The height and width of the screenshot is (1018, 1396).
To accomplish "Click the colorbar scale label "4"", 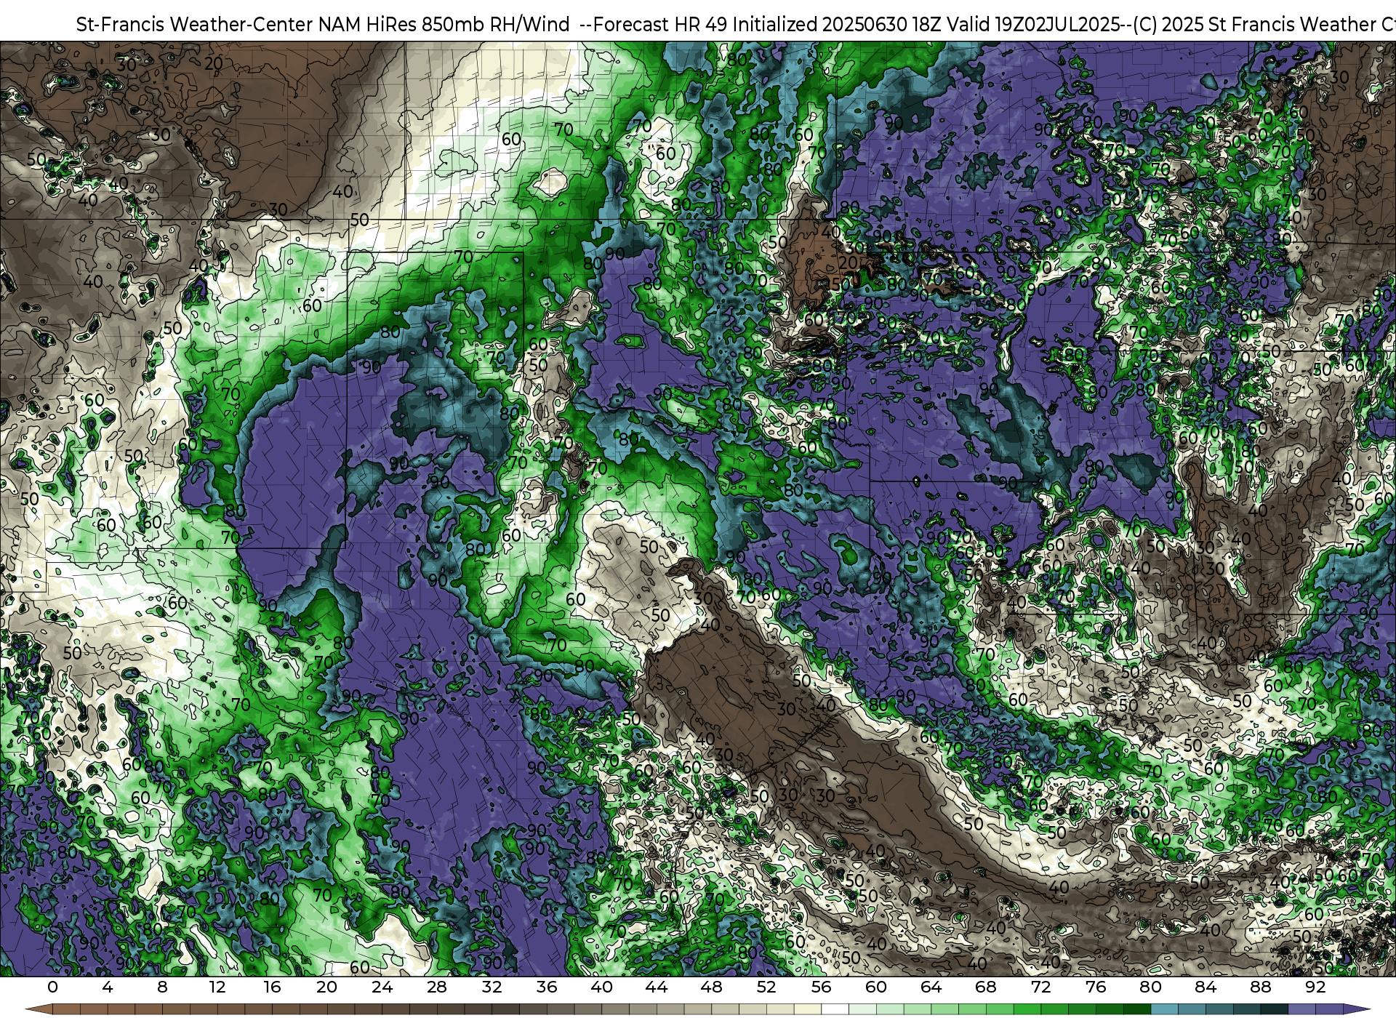I will (x=108, y=987).
